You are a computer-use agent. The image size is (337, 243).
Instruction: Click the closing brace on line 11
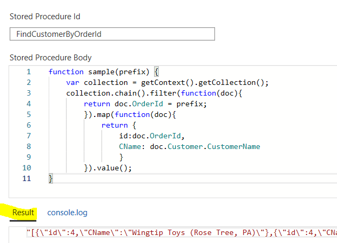point(51,178)
